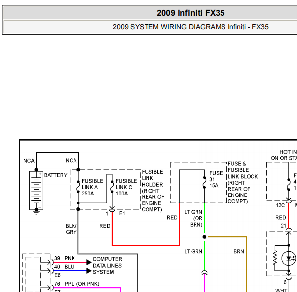Click the '2009 SYSTEM WIRING DIAGRAMS Infiniti - FX35' subtitle

tap(190, 27)
